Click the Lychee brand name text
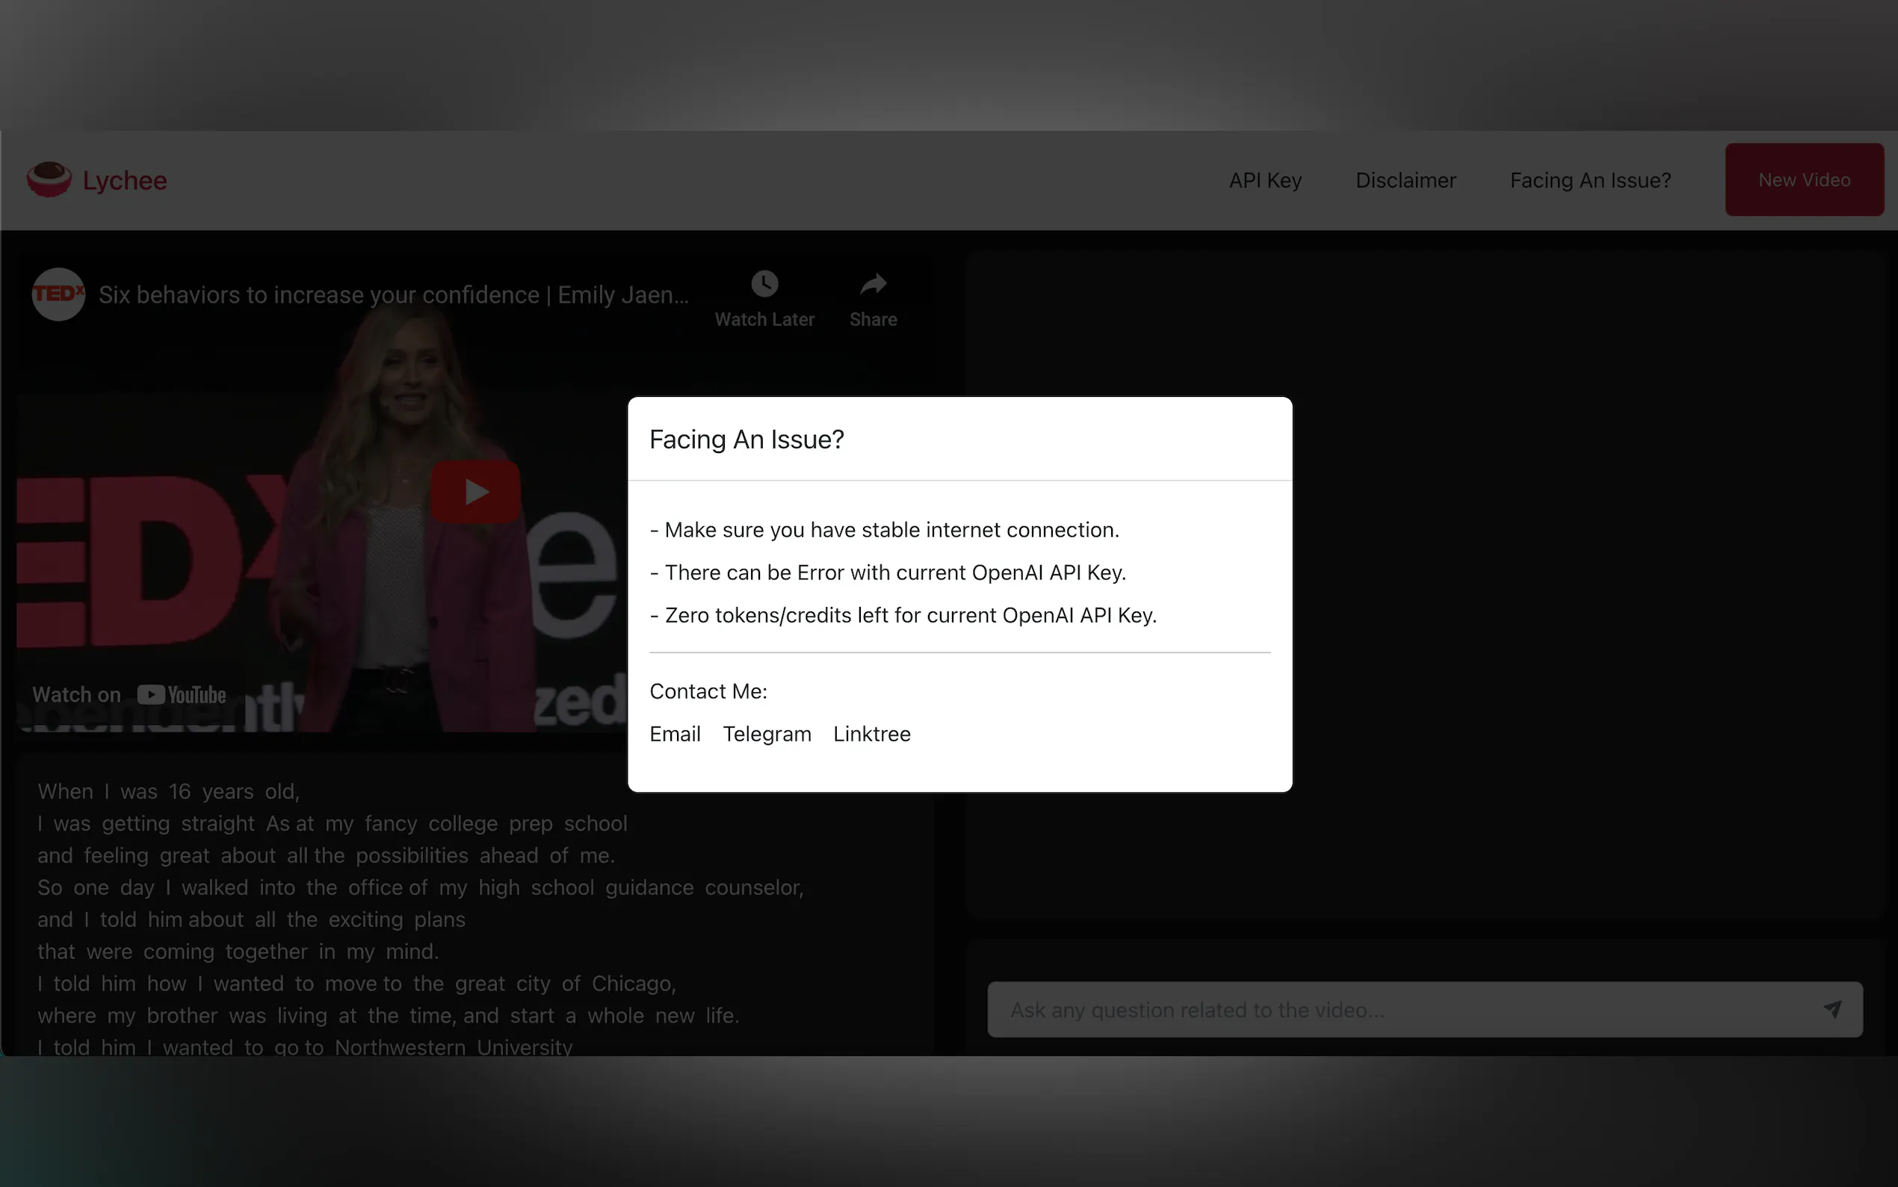This screenshot has height=1187, width=1898. tap(125, 181)
